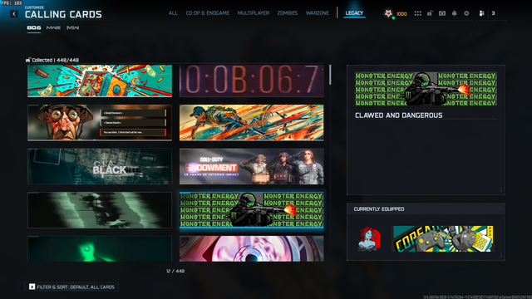The image size is (532, 299).
Task: Open Filter & Sort: Default, All Cards
Action: point(71,287)
